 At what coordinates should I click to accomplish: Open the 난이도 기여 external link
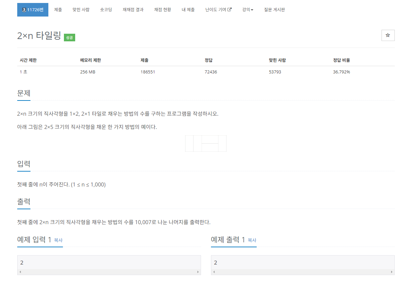pos(218,10)
